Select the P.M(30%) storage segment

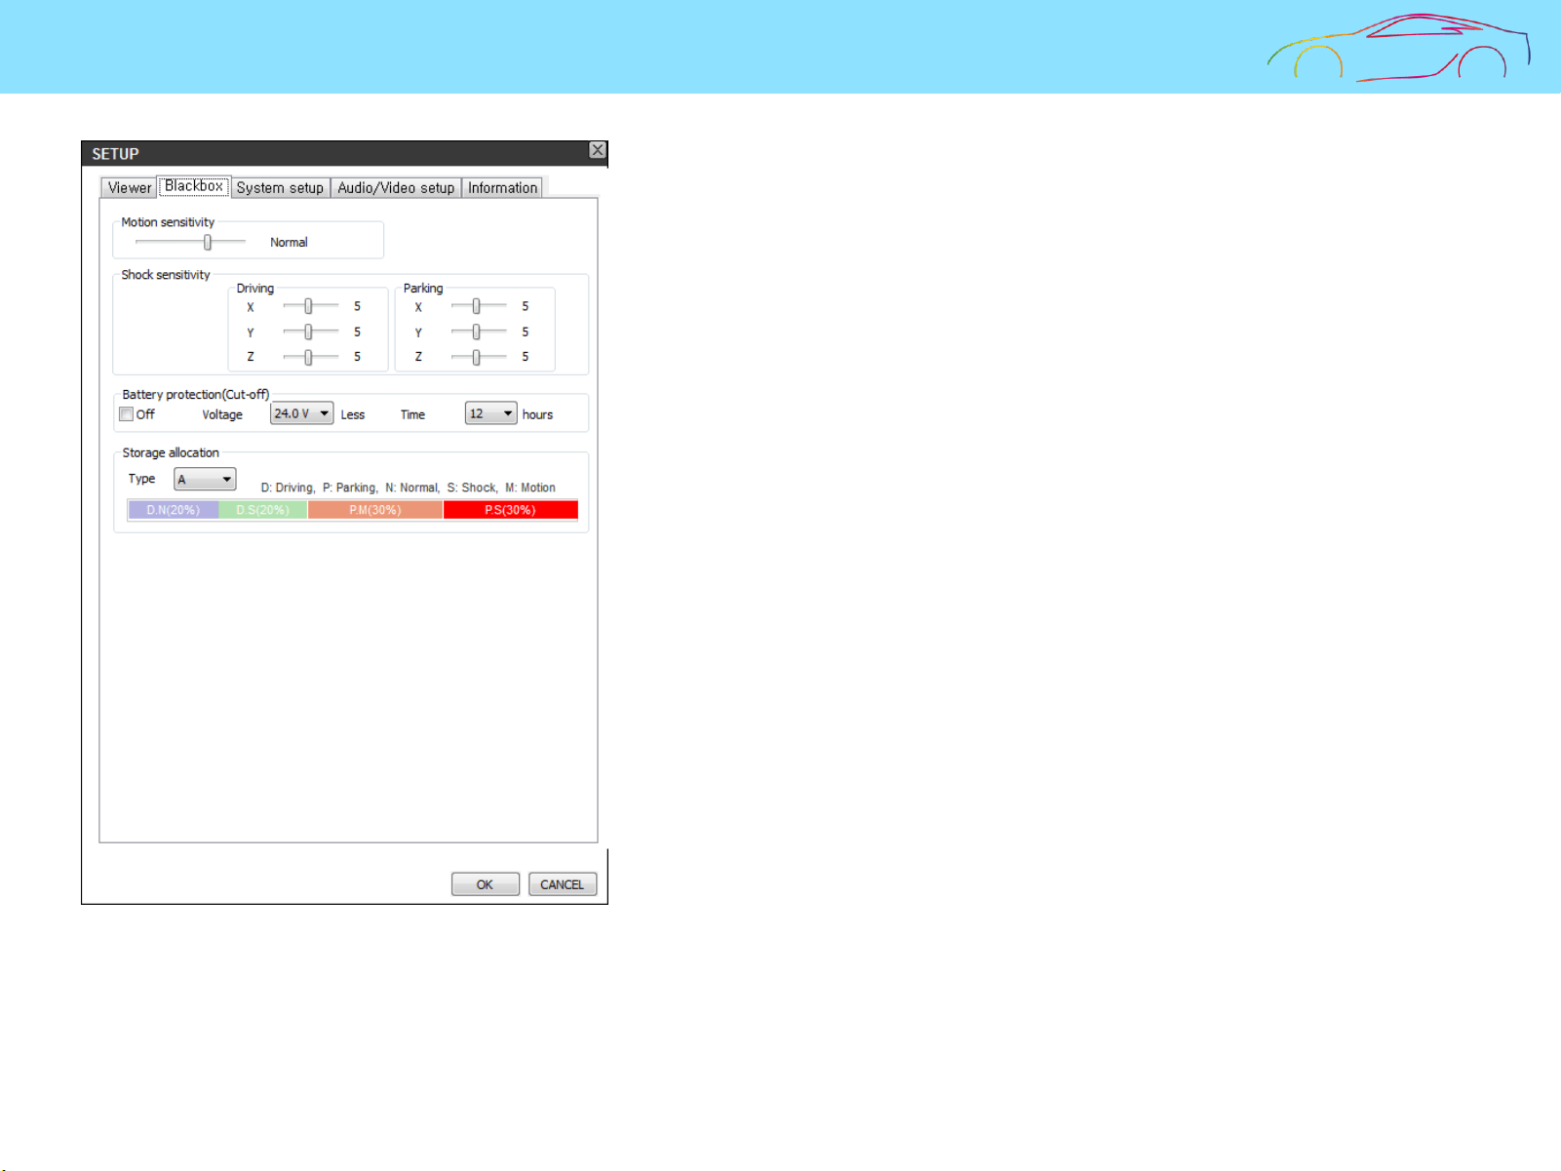(x=375, y=510)
